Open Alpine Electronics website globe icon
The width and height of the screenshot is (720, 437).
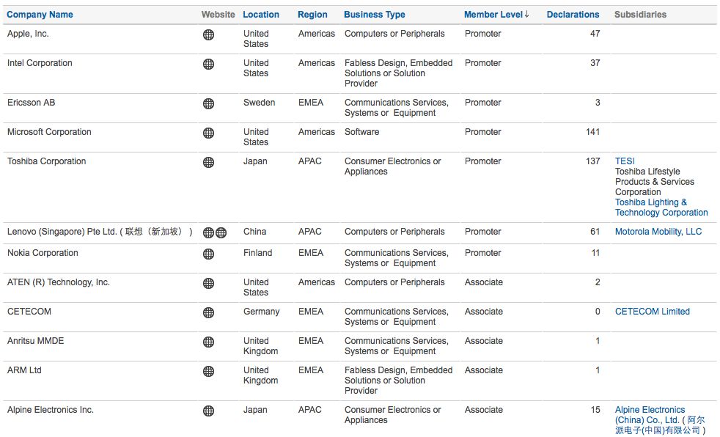point(208,411)
